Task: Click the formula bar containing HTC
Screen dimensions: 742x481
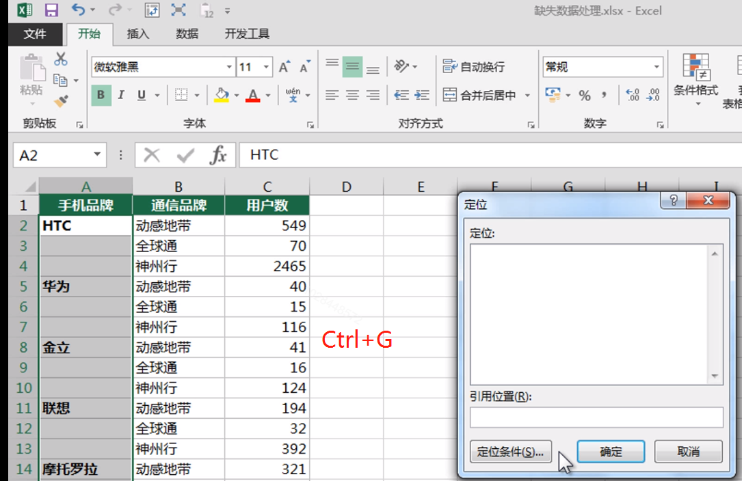Action: coord(490,154)
